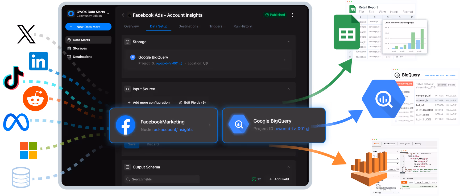Click the LinkedIn logo
The width and height of the screenshot is (460, 196).
39,61
